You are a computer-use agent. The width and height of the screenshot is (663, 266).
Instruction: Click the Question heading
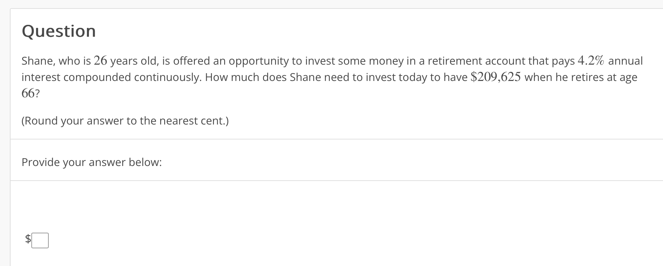click(x=58, y=31)
